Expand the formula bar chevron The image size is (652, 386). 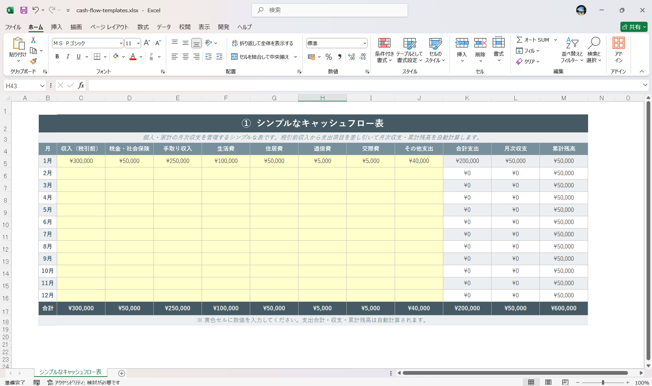(x=645, y=85)
